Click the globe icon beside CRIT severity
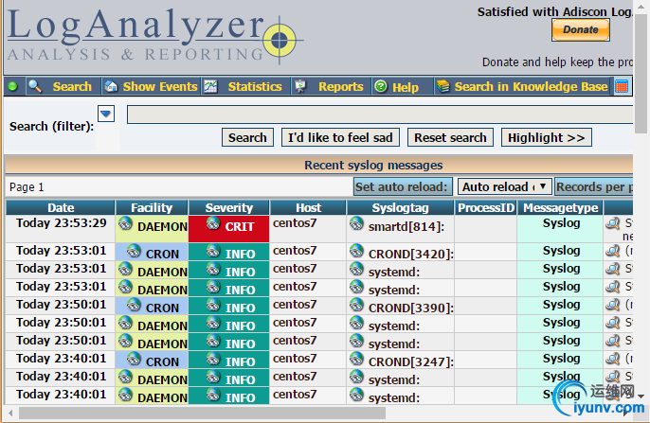Image resolution: width=650 pixels, height=423 pixels. (x=213, y=222)
